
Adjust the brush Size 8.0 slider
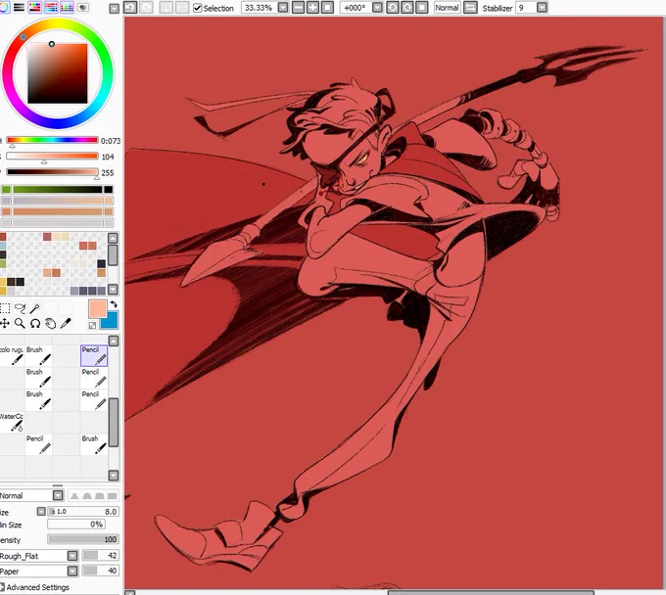[x=83, y=512]
